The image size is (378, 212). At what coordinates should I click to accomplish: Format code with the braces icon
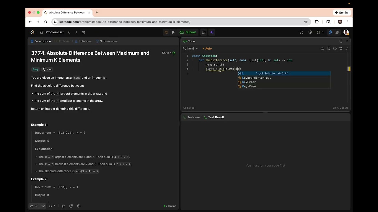pos(335,49)
